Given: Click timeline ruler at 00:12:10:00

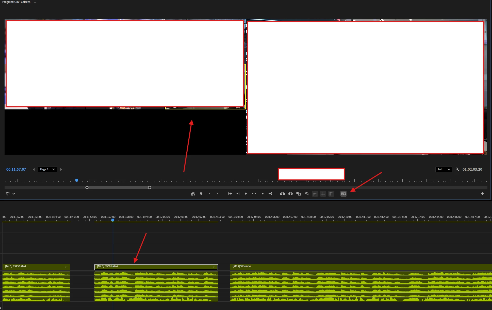Looking at the screenshot, I should 345,217.
